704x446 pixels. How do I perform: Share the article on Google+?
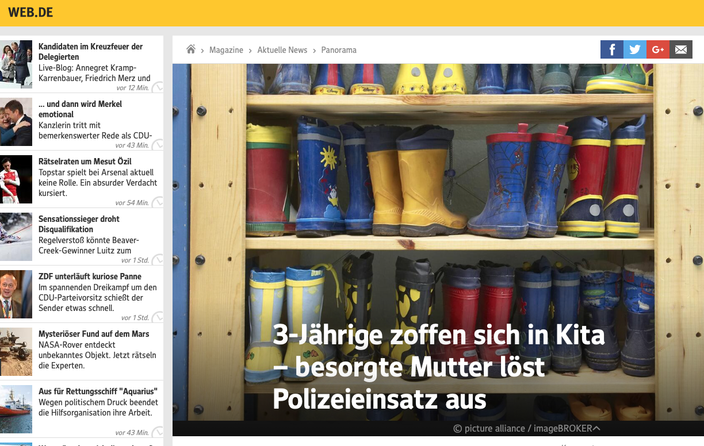point(658,49)
